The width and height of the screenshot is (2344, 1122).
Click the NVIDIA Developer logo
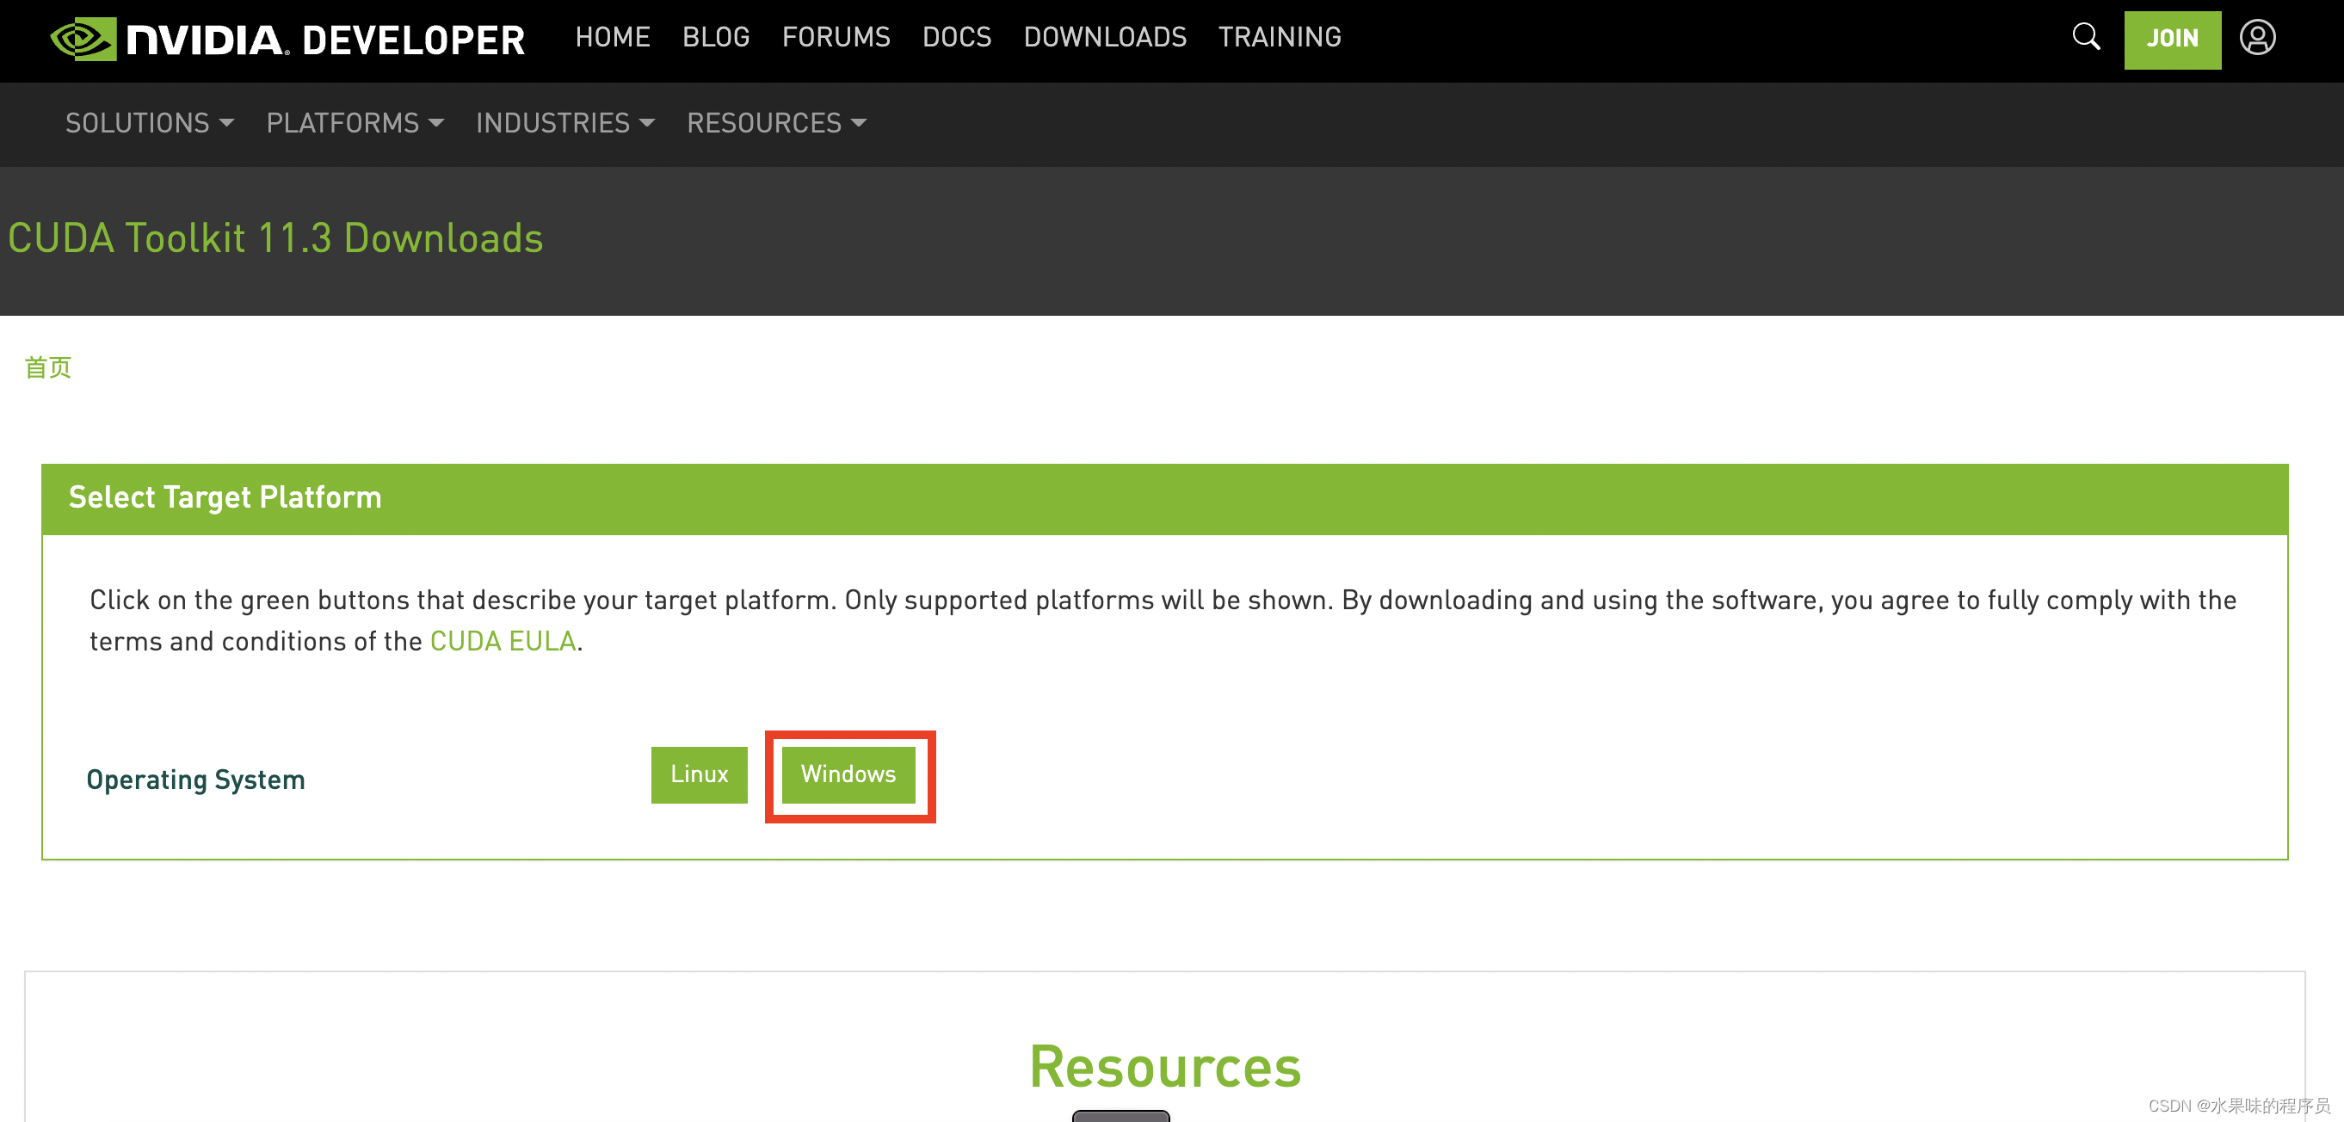tap(287, 39)
